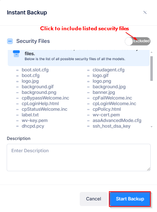157x212 pixels.
Task: Click the Start Backup button
Action: [130, 199]
